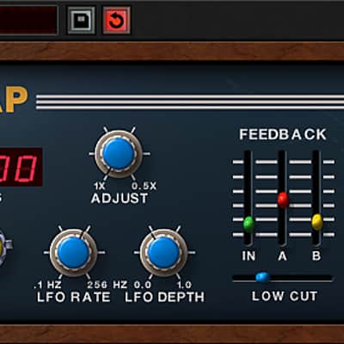This screenshot has height=344, width=344.
Task: Click the save preset floppy disk icon
Action: tap(82, 21)
